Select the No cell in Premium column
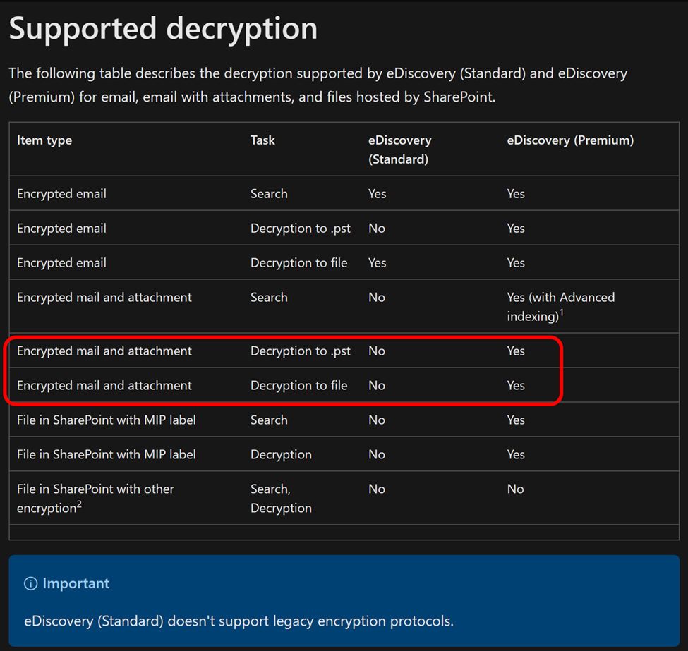688x651 pixels. click(x=515, y=489)
